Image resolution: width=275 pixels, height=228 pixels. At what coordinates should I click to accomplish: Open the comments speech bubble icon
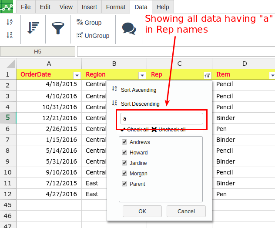[x=129, y=28]
